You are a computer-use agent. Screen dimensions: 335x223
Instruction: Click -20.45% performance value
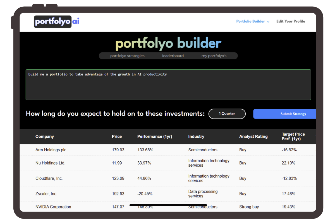(x=145, y=194)
